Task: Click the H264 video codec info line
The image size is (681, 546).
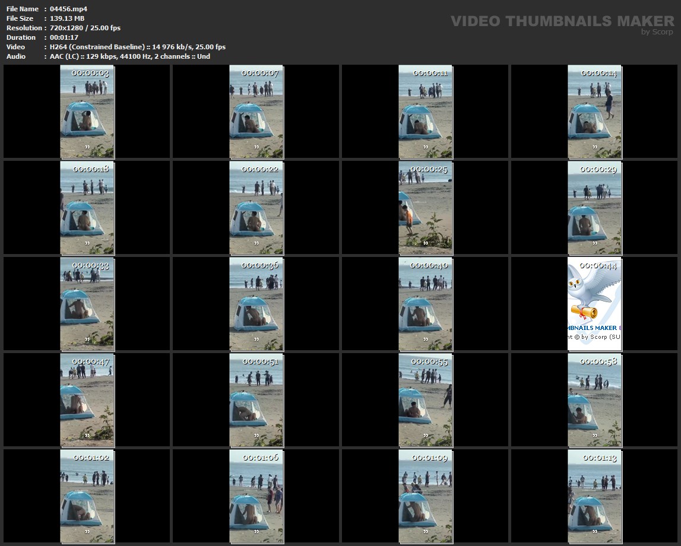Action: 137,47
